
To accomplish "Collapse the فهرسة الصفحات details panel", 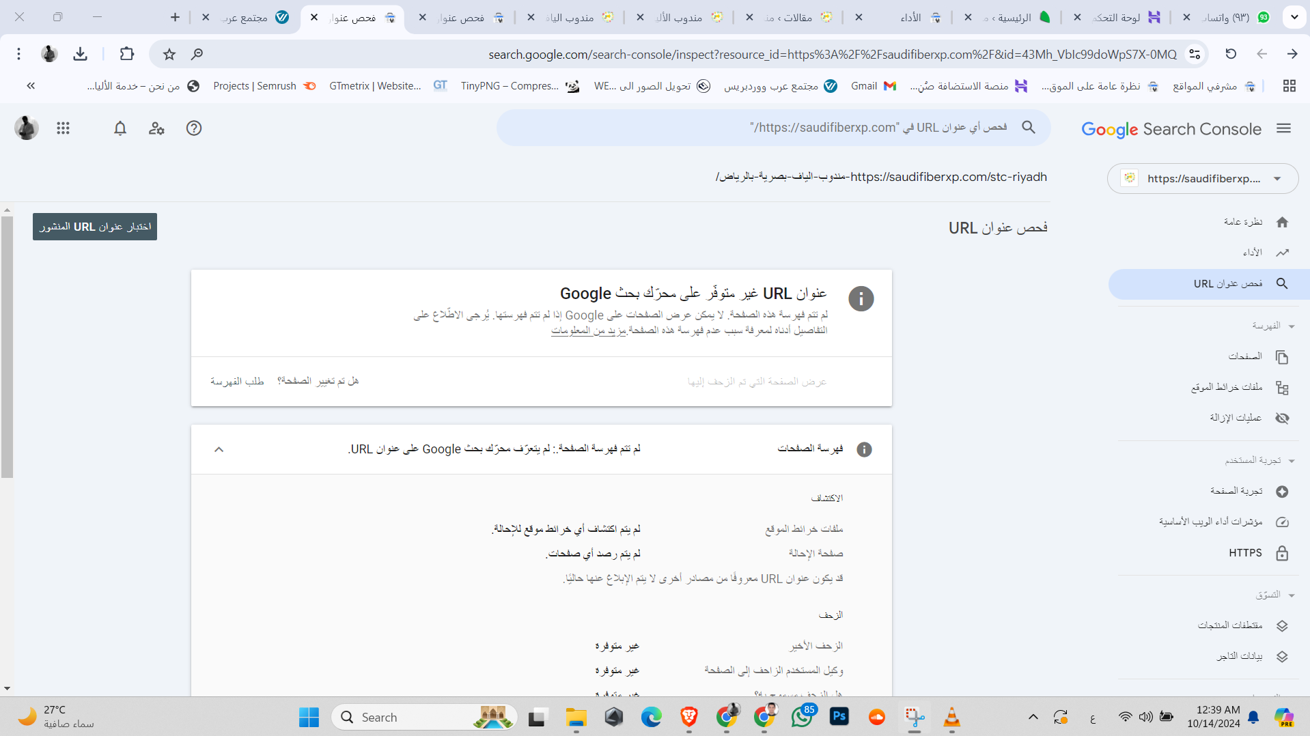I will click(219, 449).
